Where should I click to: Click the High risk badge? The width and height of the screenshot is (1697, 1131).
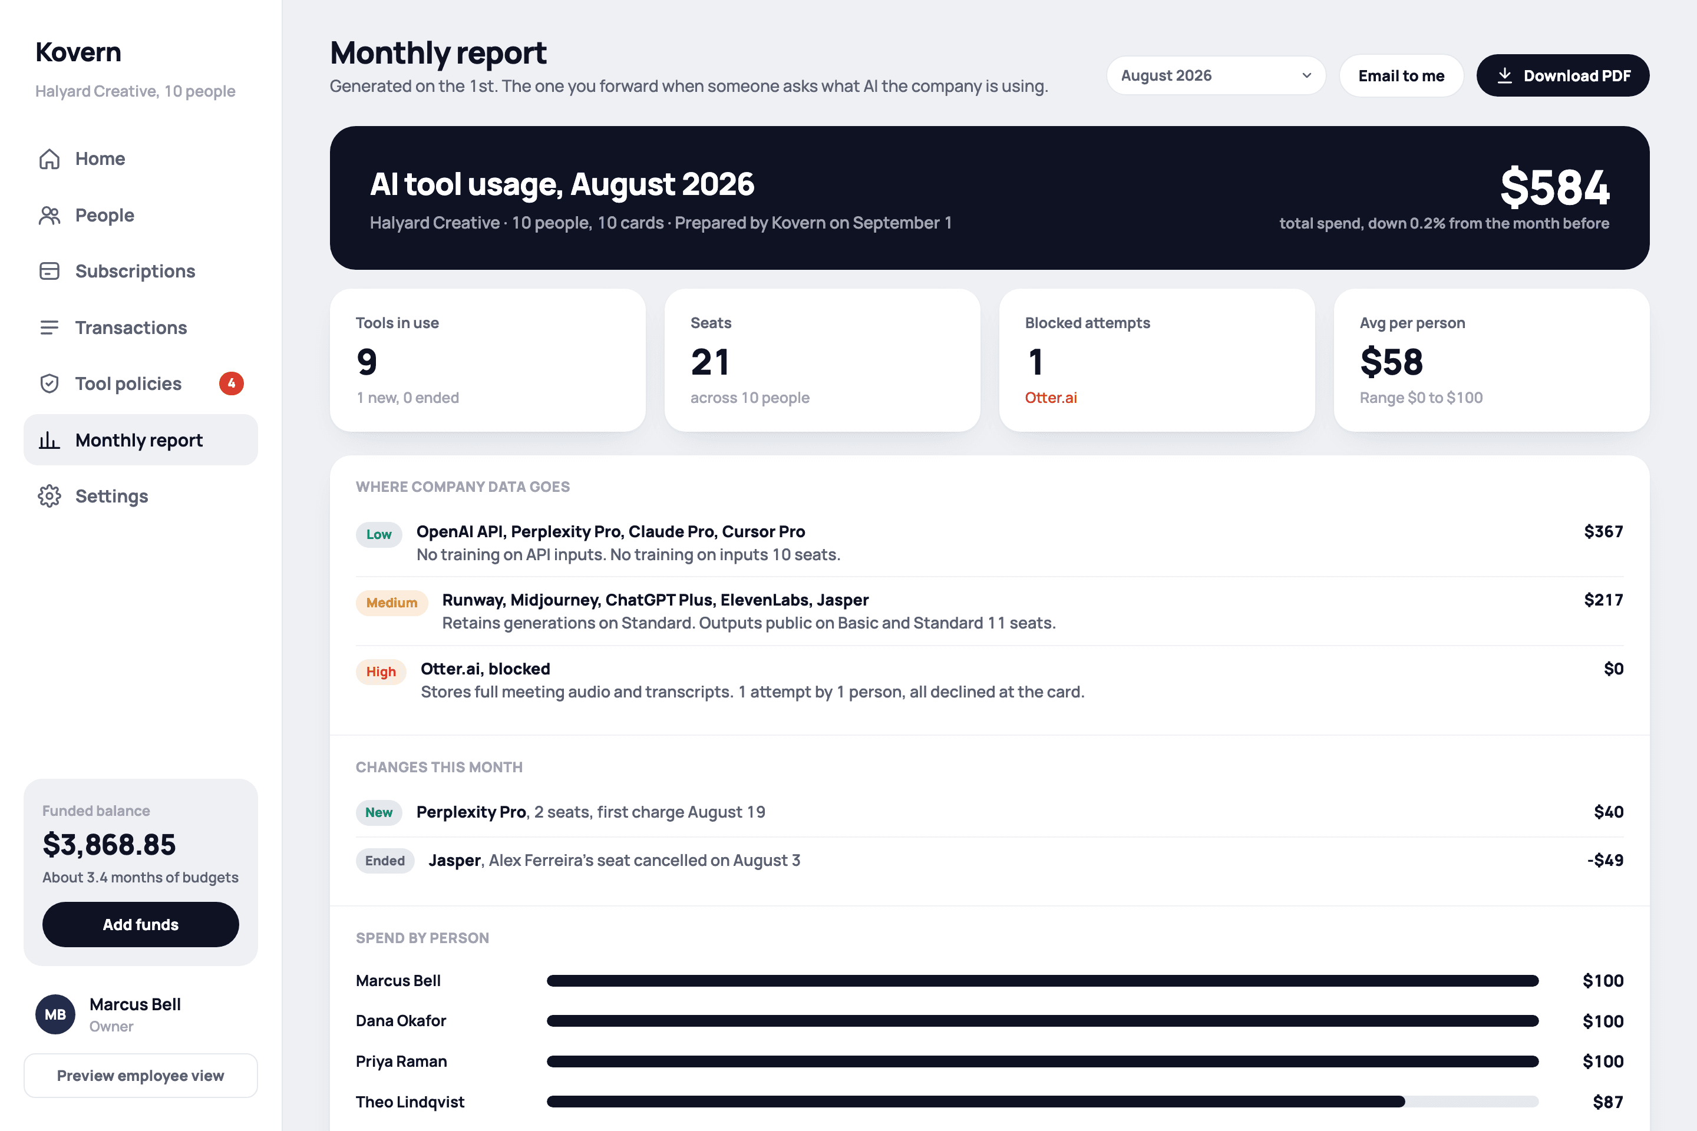(x=381, y=672)
